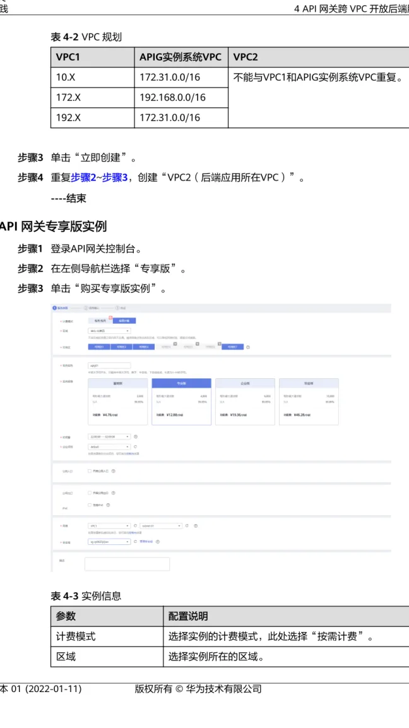Click refresh icon beside the security group dropdown
This screenshot has width=409, height=728.
pyautogui.click(x=135, y=541)
